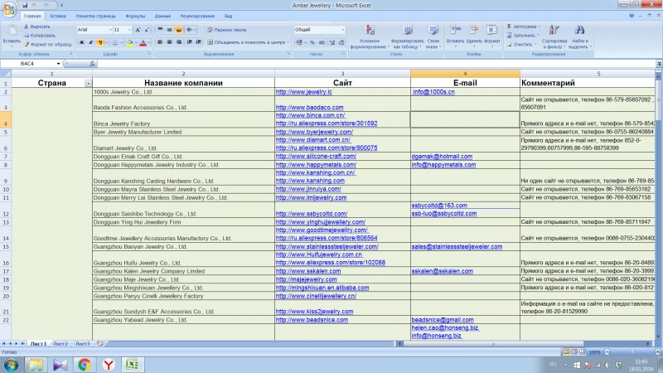Toggle bold (Ж) formatting
The height and width of the screenshot is (373, 663).
(81, 42)
